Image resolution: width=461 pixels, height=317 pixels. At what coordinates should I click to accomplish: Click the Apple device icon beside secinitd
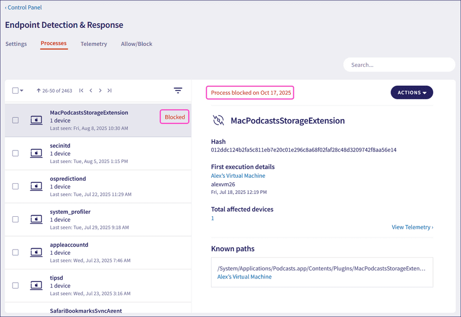pyautogui.click(x=36, y=153)
